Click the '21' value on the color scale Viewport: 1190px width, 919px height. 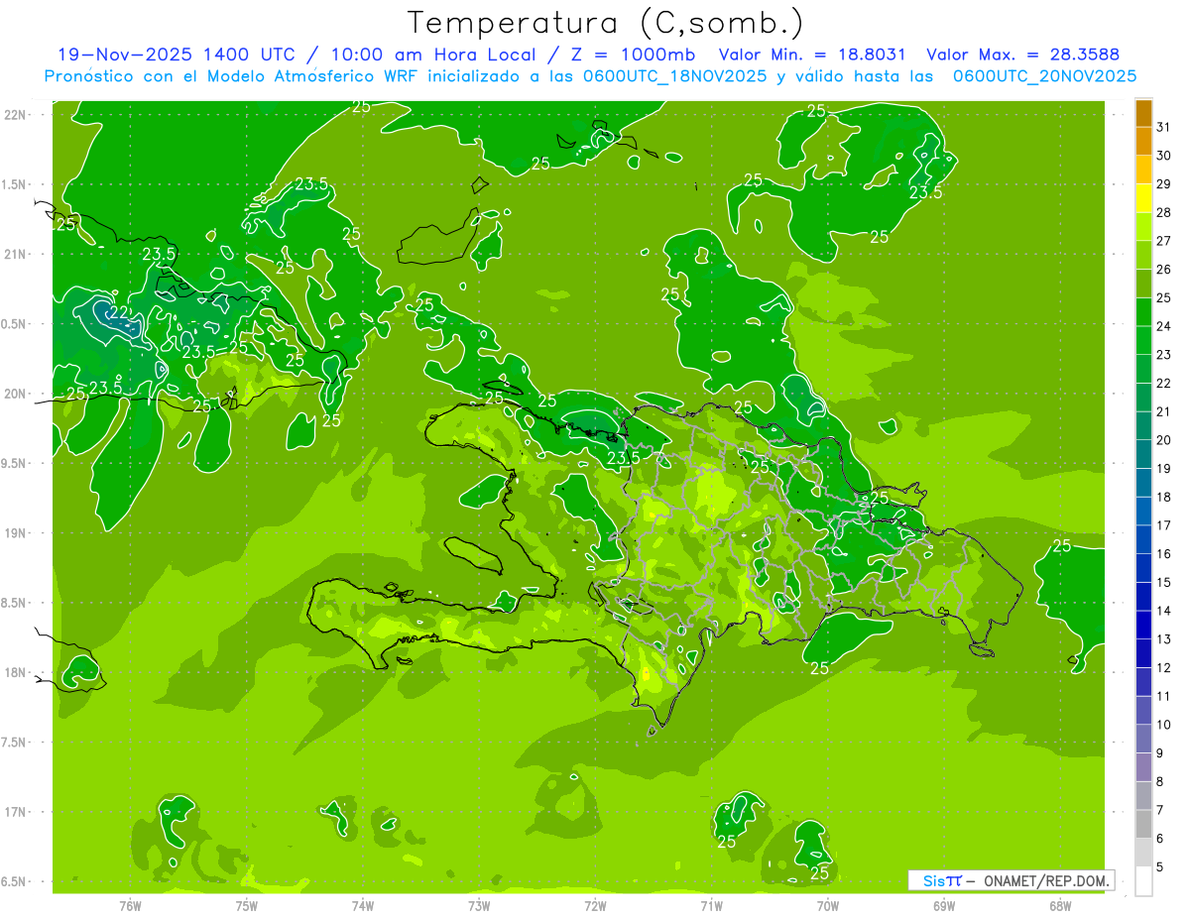1164,411
